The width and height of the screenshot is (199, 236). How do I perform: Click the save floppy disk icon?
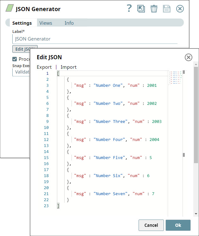[x=167, y=9]
